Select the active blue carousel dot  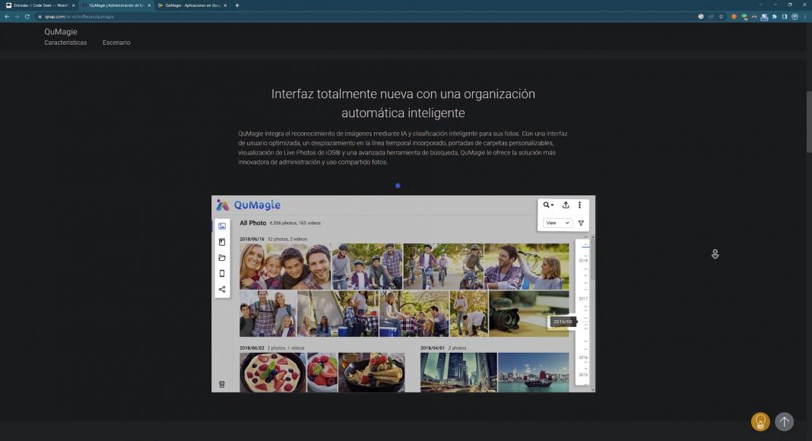pos(398,186)
